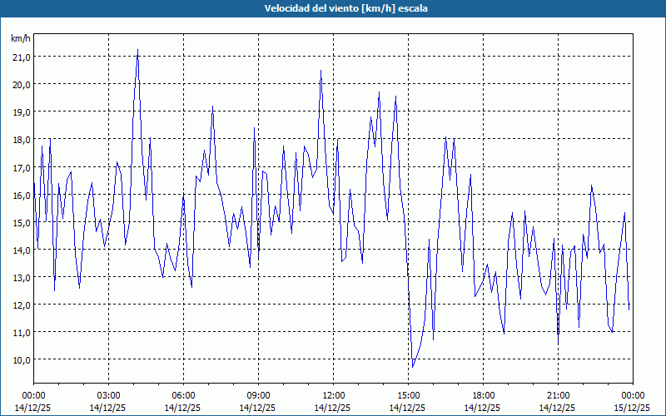Click the 20,0 y-axis label

pyautogui.click(x=21, y=84)
